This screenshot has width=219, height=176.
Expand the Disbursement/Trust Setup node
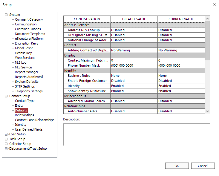coord(6,149)
